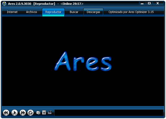Click the radio tuner icon
Image resolution: width=166 pixels, height=119 pixels.
[50, 112]
